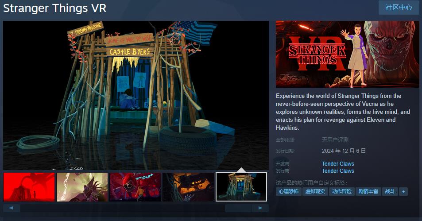
Task: Click the 虚拟现实 tag
Action: click(x=315, y=191)
